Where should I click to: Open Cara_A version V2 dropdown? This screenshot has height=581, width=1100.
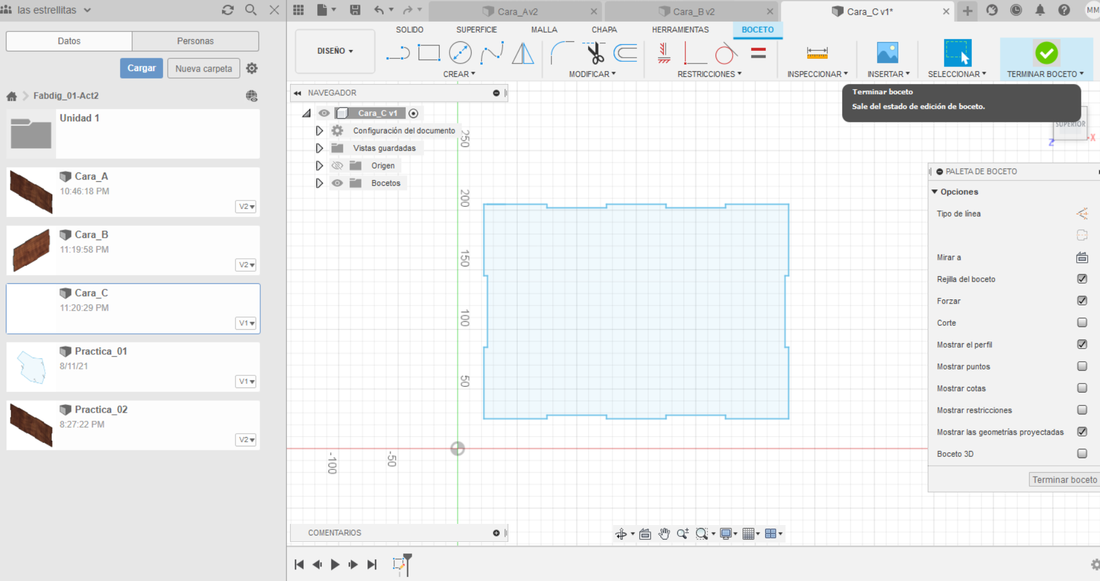pyautogui.click(x=246, y=206)
